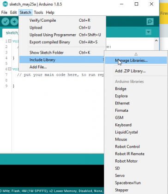Click the board info status bar text
This screenshot has height=194, width=168.
click(x=52, y=191)
